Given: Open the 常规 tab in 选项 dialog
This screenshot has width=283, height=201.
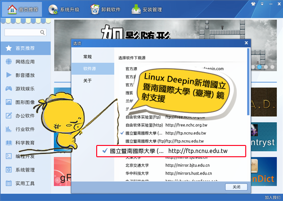Looking at the screenshot, I should coord(93,57).
